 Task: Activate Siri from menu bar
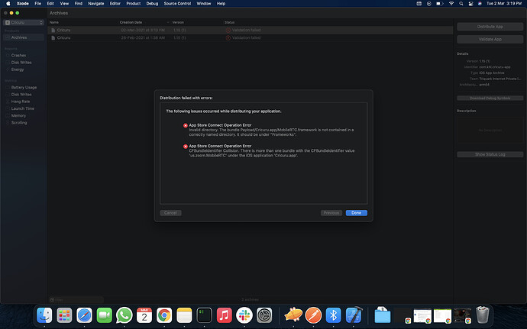[x=480, y=3]
